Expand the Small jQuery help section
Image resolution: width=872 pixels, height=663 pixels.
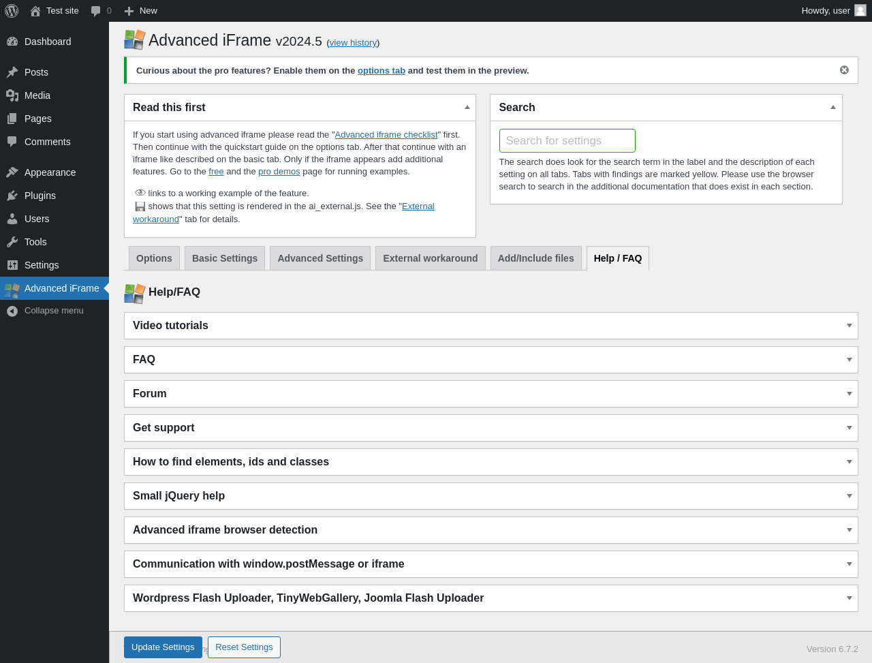pyautogui.click(x=850, y=496)
